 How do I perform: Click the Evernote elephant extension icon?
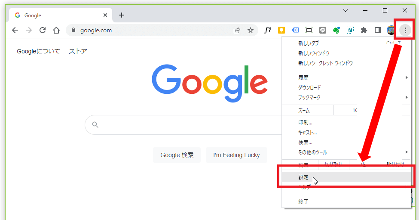tap(336, 30)
